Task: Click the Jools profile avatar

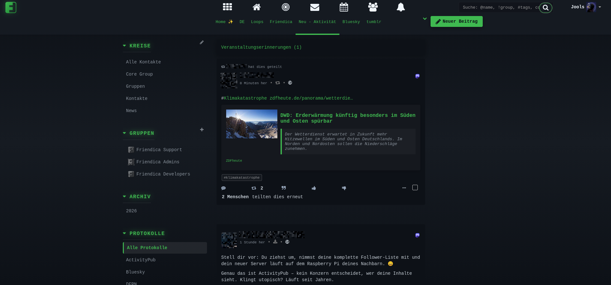Action: (x=591, y=7)
